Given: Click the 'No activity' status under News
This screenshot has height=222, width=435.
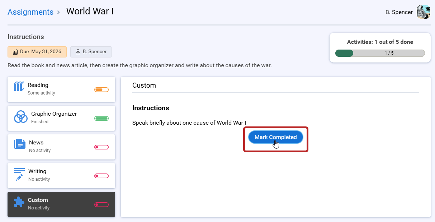Looking at the screenshot, I should point(40,151).
